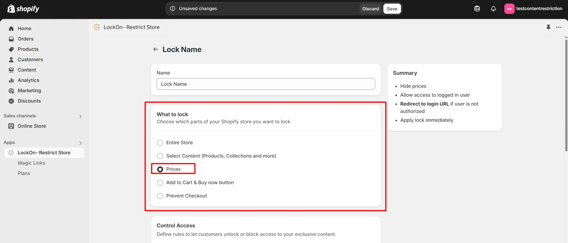The width and height of the screenshot is (568, 243).
Task: Click the 'Lock Name' page title
Action: pos(182,49)
